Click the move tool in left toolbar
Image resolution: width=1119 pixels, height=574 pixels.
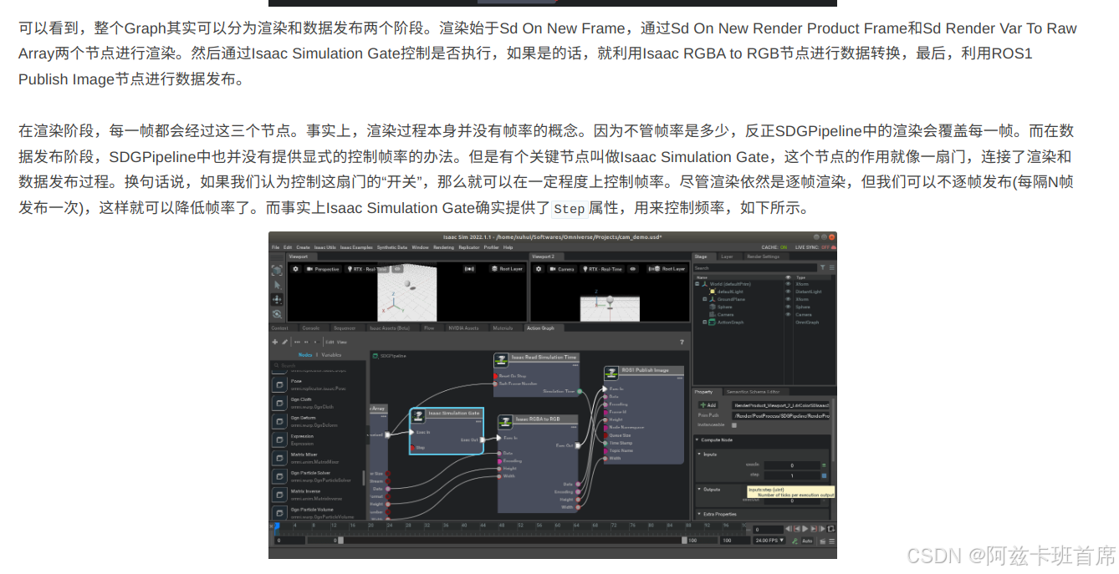(277, 299)
